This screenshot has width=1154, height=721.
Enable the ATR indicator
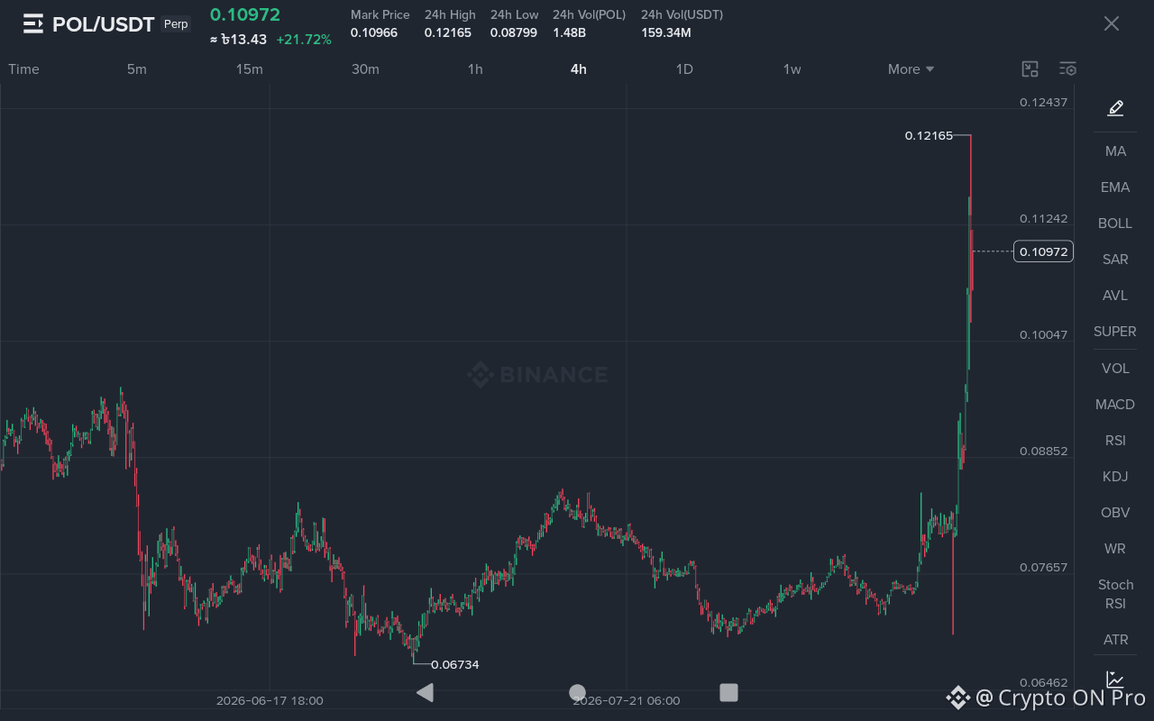tap(1115, 640)
